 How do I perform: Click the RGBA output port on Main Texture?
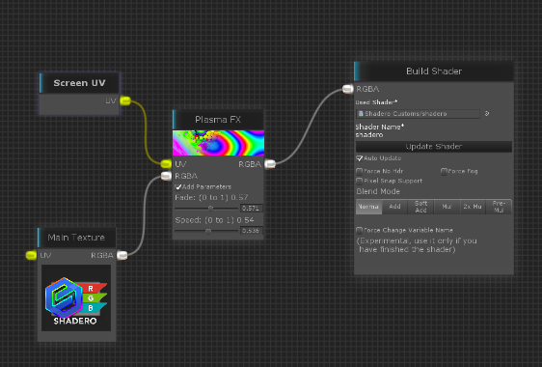[122, 256]
